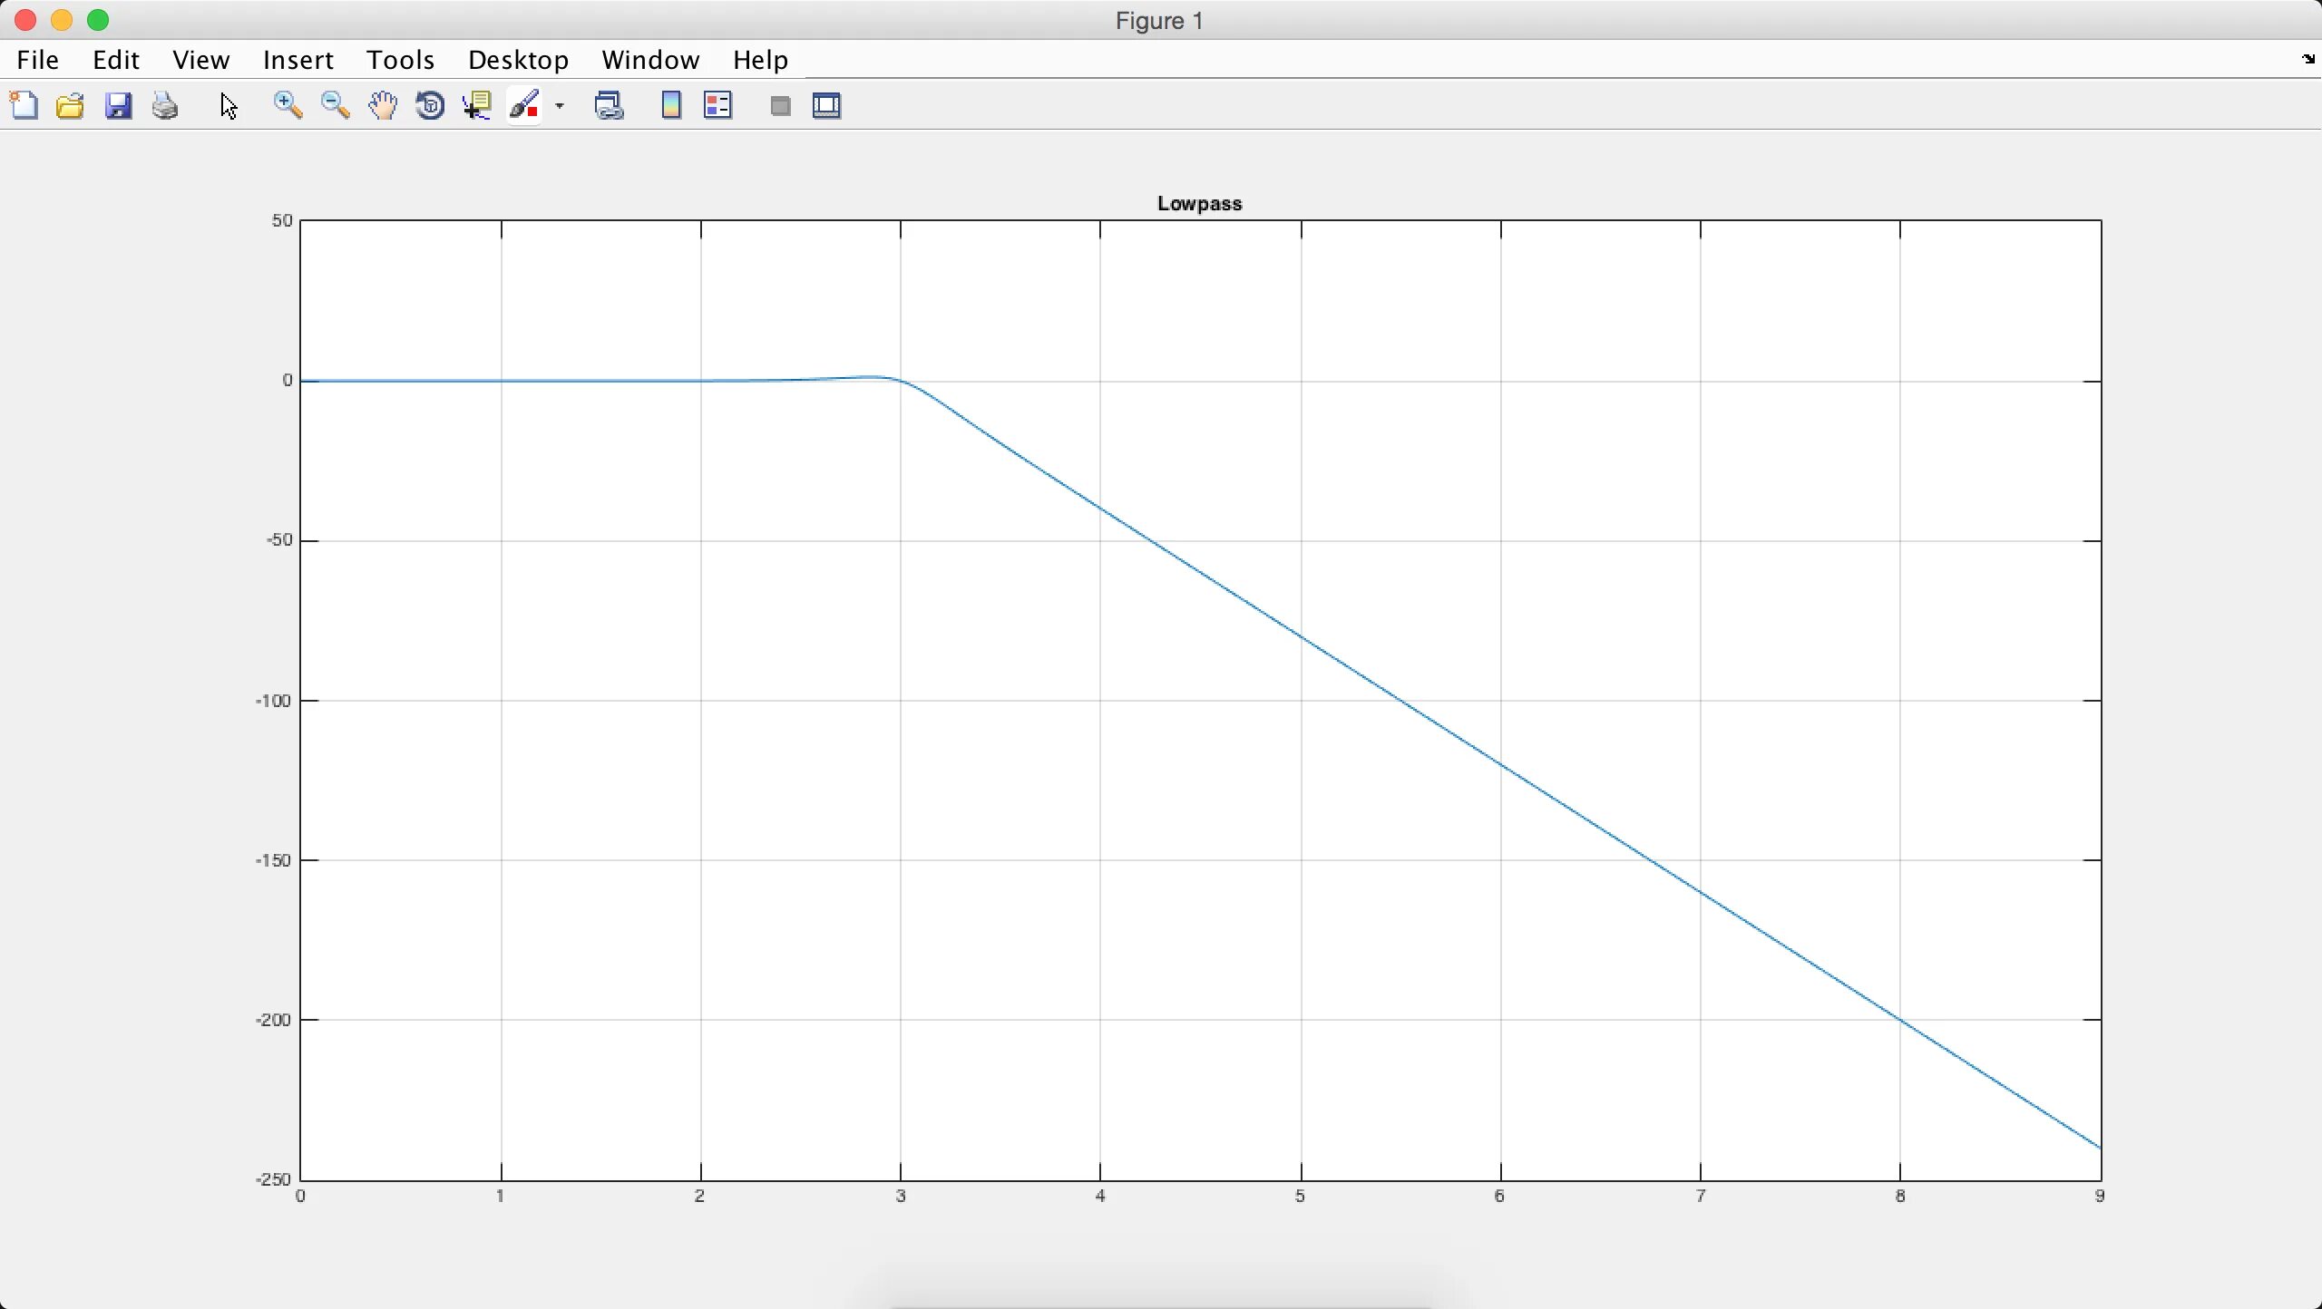Toggle the Data Cursor tool
The image size is (2322, 1309).
[x=477, y=106]
